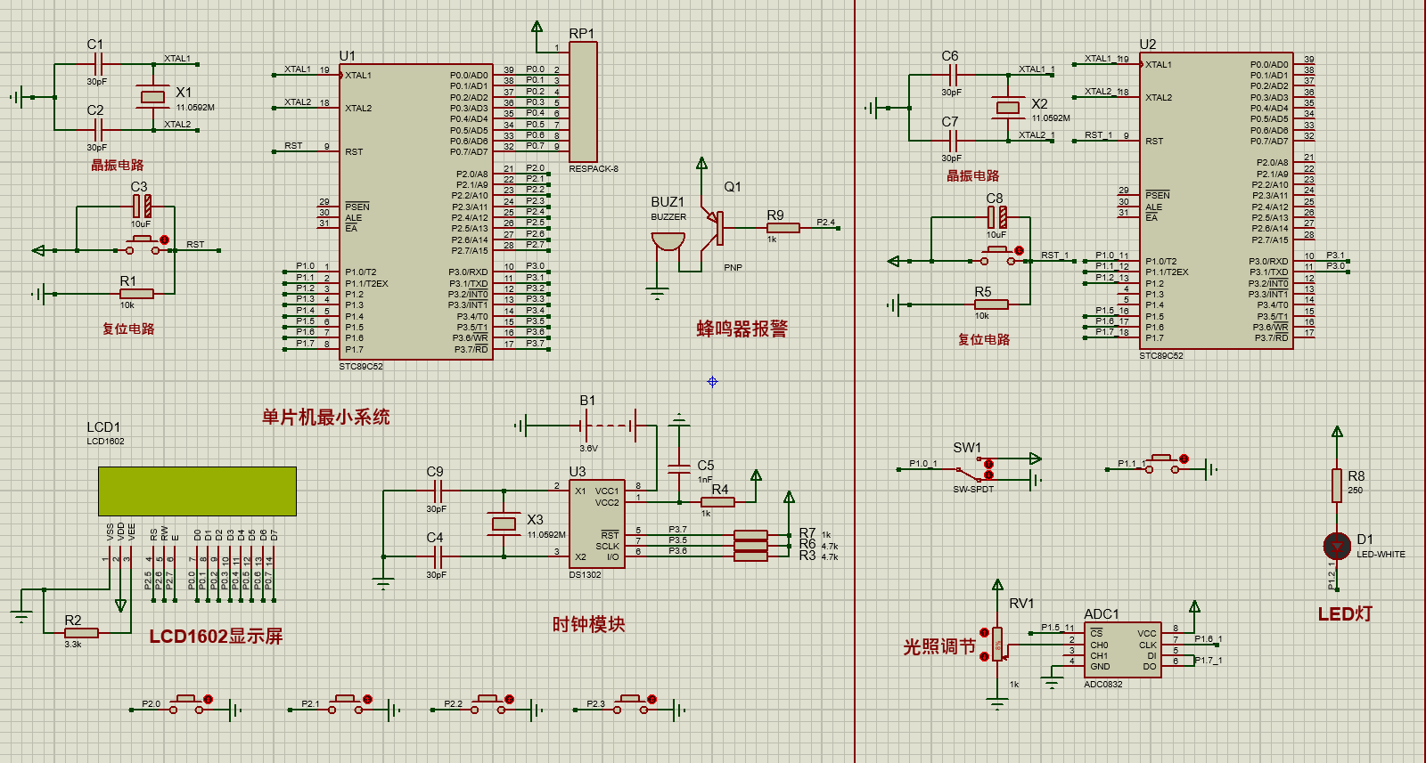Select the BUZ1 buzzer symbol
1426x763 pixels.
click(668, 242)
